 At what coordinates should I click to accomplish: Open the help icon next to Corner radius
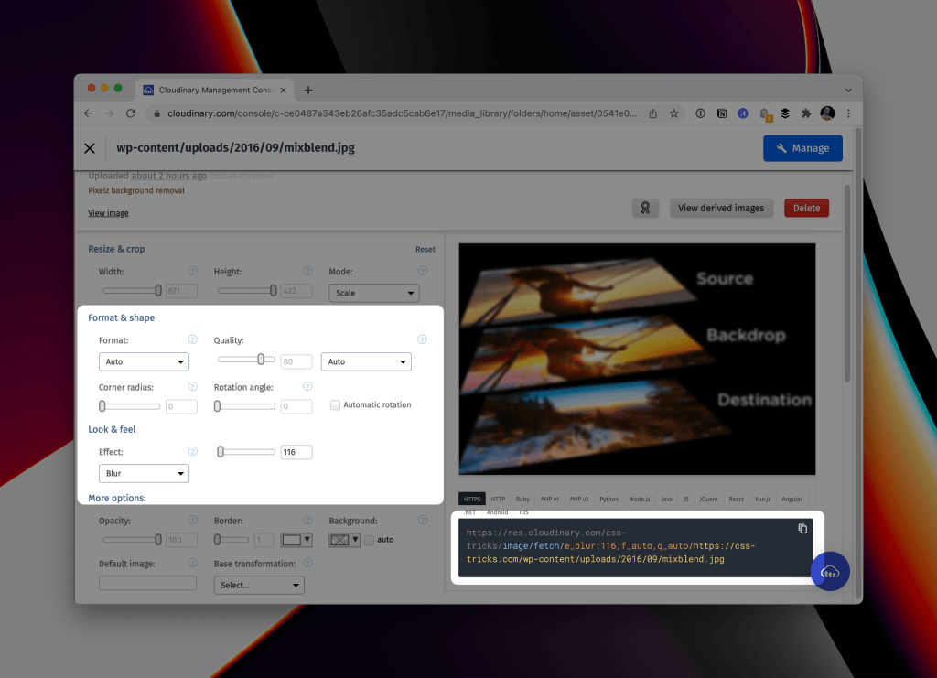(x=192, y=387)
